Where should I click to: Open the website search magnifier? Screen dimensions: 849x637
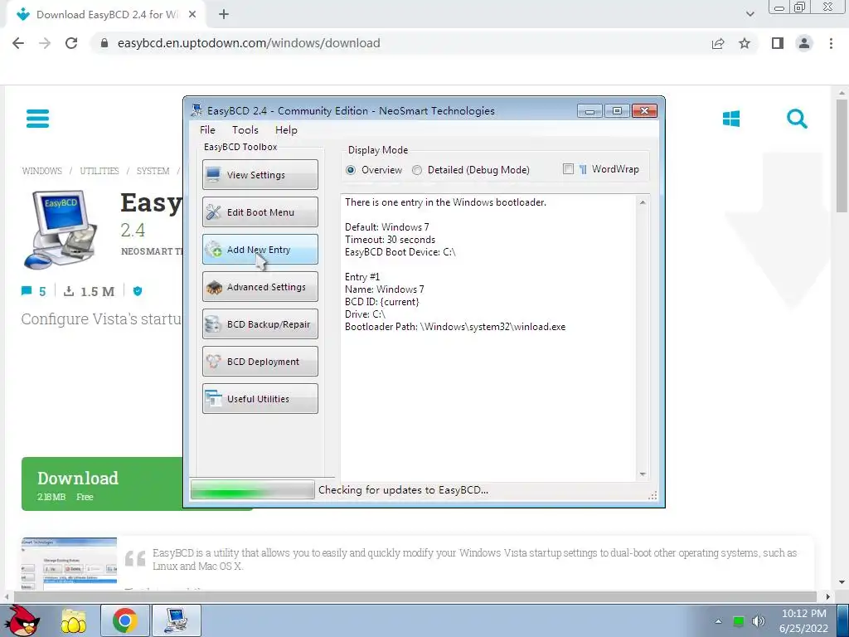tap(797, 119)
